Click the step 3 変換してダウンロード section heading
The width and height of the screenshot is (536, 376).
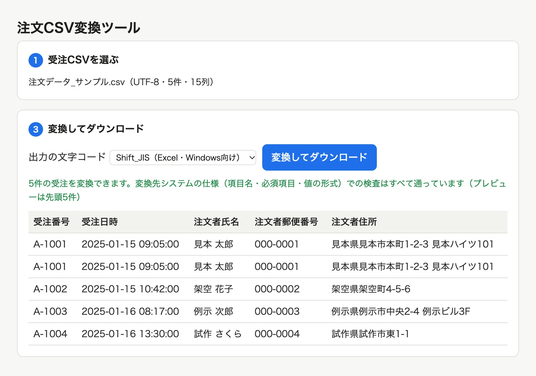[x=96, y=129]
